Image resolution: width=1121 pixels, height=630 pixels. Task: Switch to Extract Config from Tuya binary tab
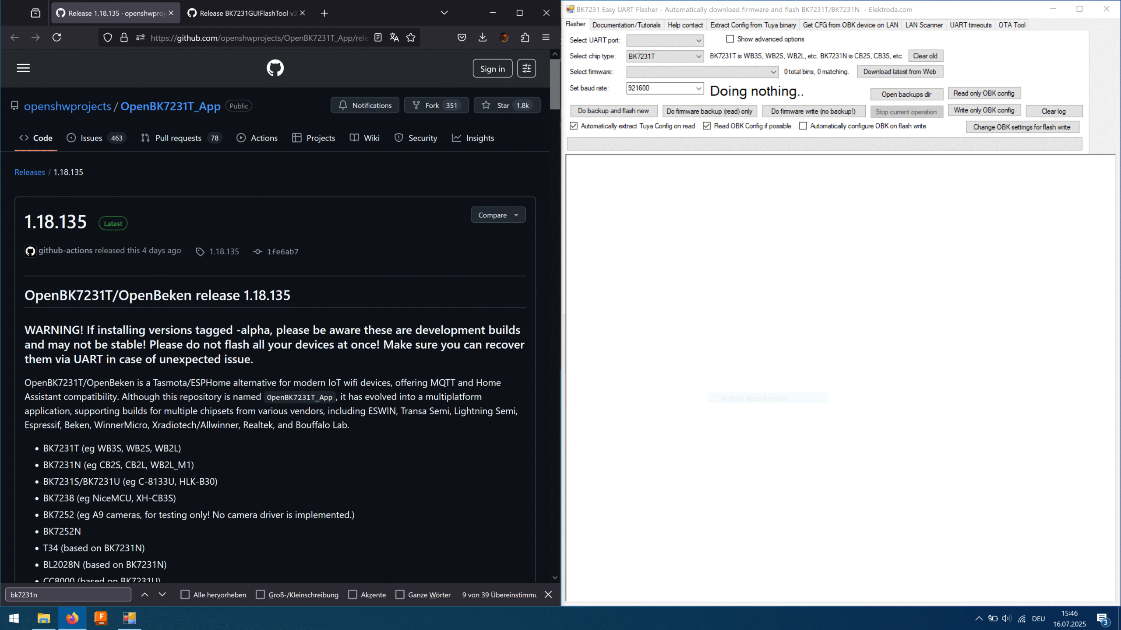click(753, 25)
